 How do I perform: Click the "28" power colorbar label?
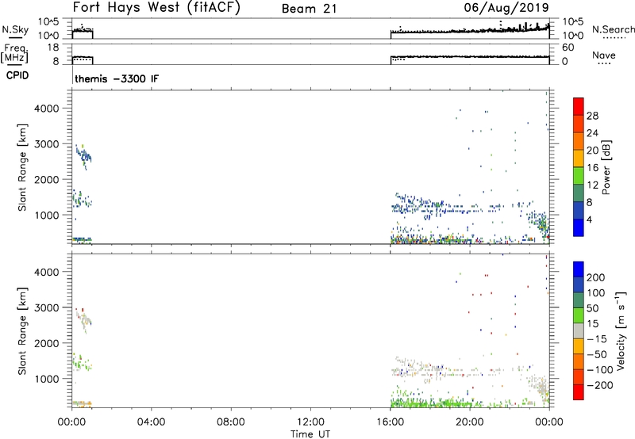click(x=592, y=116)
